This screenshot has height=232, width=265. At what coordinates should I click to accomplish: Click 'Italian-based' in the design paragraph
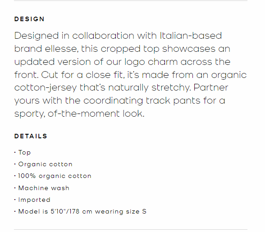click(191, 36)
